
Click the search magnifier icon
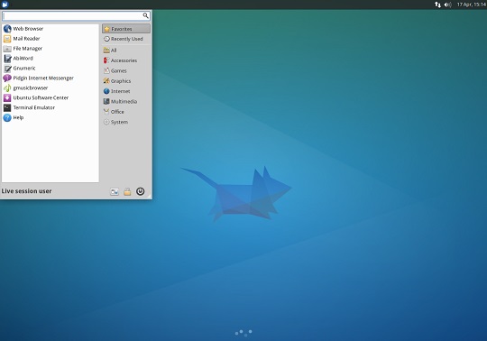[145, 15]
